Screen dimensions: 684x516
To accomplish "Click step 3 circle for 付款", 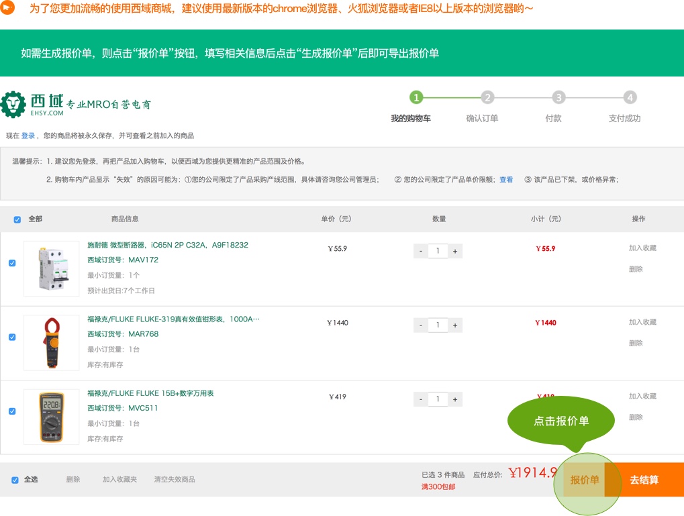I will pos(558,98).
